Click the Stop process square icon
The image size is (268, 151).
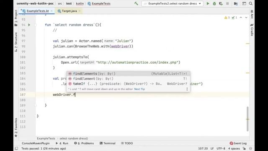click(x=227, y=3)
